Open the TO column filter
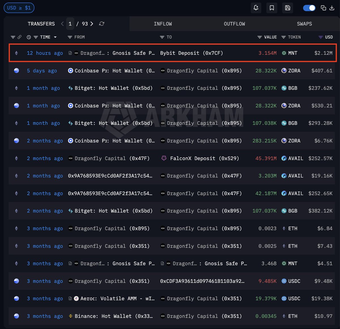 point(162,37)
